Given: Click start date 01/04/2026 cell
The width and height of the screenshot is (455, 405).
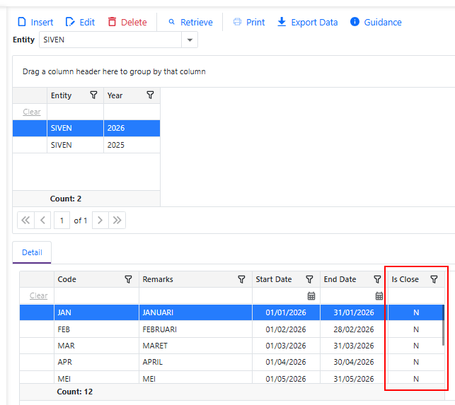Looking at the screenshot, I should (286, 362).
